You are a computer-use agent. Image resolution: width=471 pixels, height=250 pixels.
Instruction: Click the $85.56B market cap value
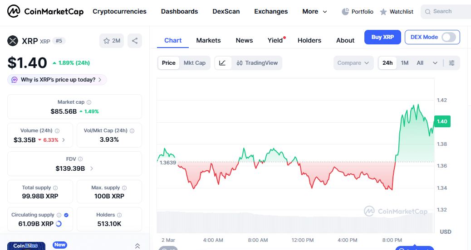point(64,111)
